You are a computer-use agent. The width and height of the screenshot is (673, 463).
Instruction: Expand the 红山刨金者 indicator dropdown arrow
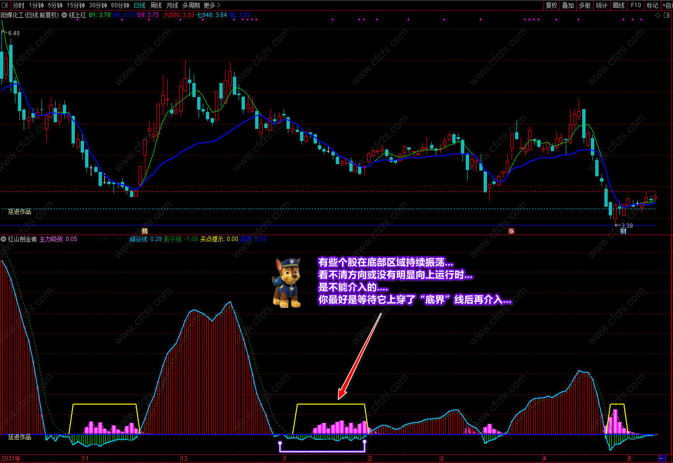click(x=4, y=239)
